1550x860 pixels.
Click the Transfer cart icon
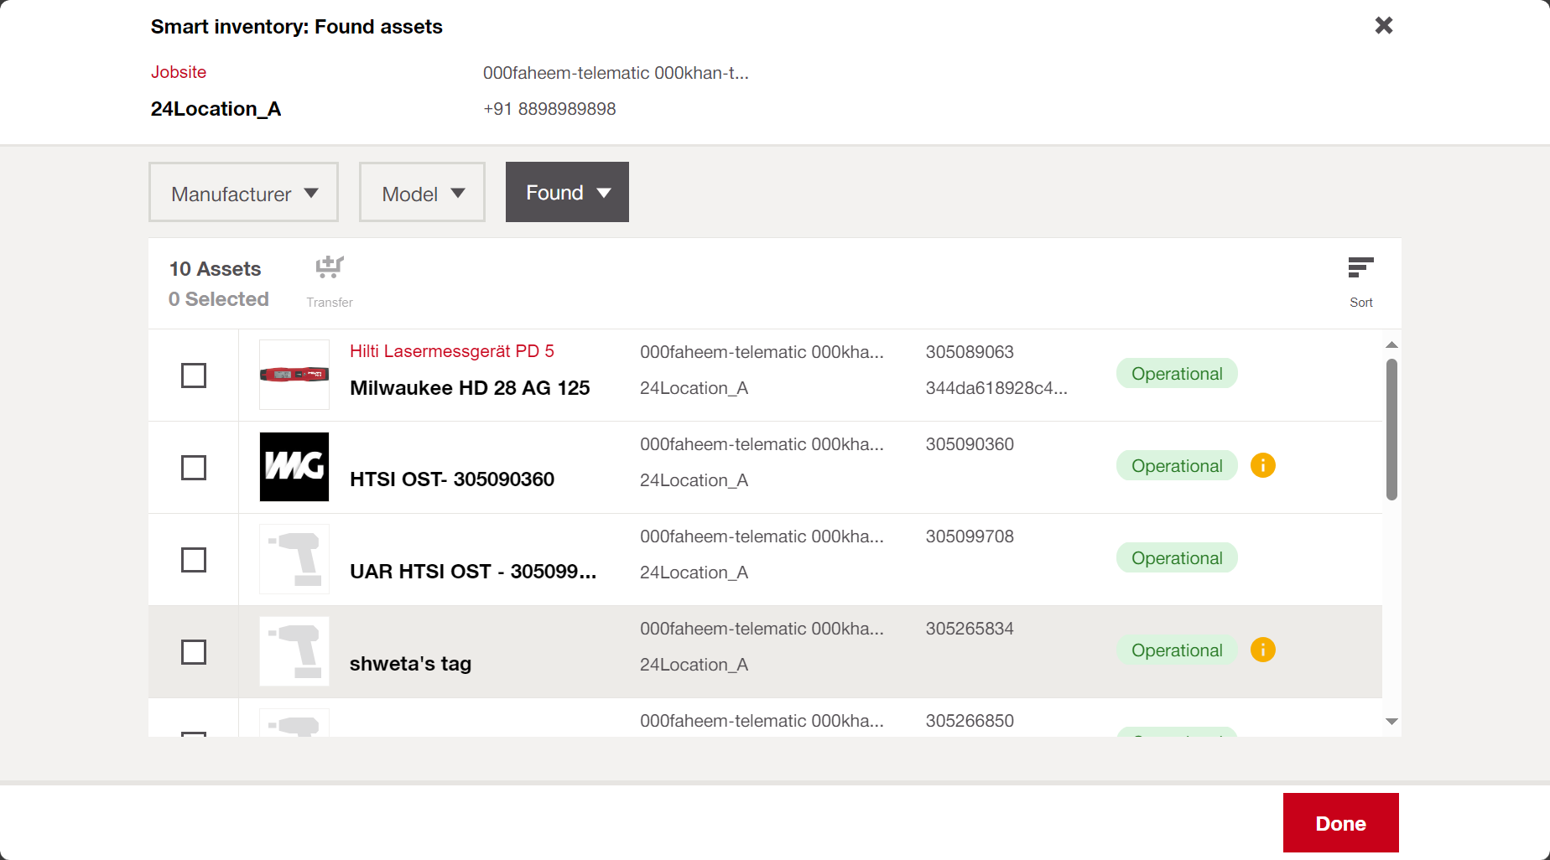click(330, 267)
